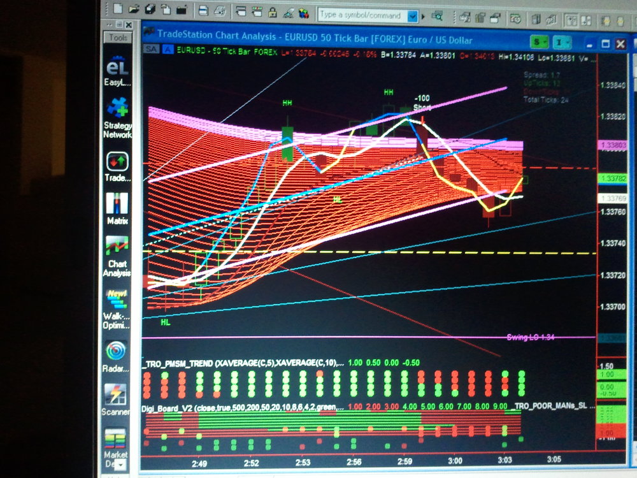Click the 1.33700 price axis label

point(613,307)
